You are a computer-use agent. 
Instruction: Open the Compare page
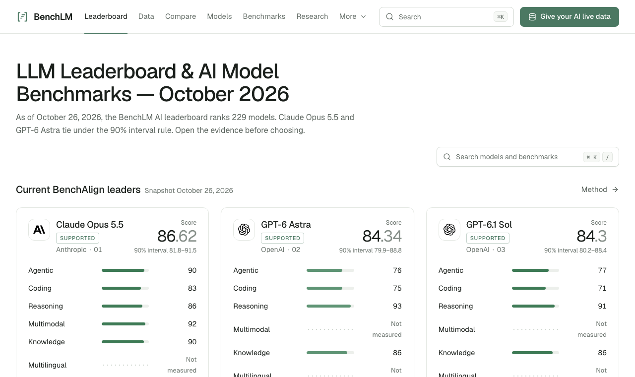[181, 16]
